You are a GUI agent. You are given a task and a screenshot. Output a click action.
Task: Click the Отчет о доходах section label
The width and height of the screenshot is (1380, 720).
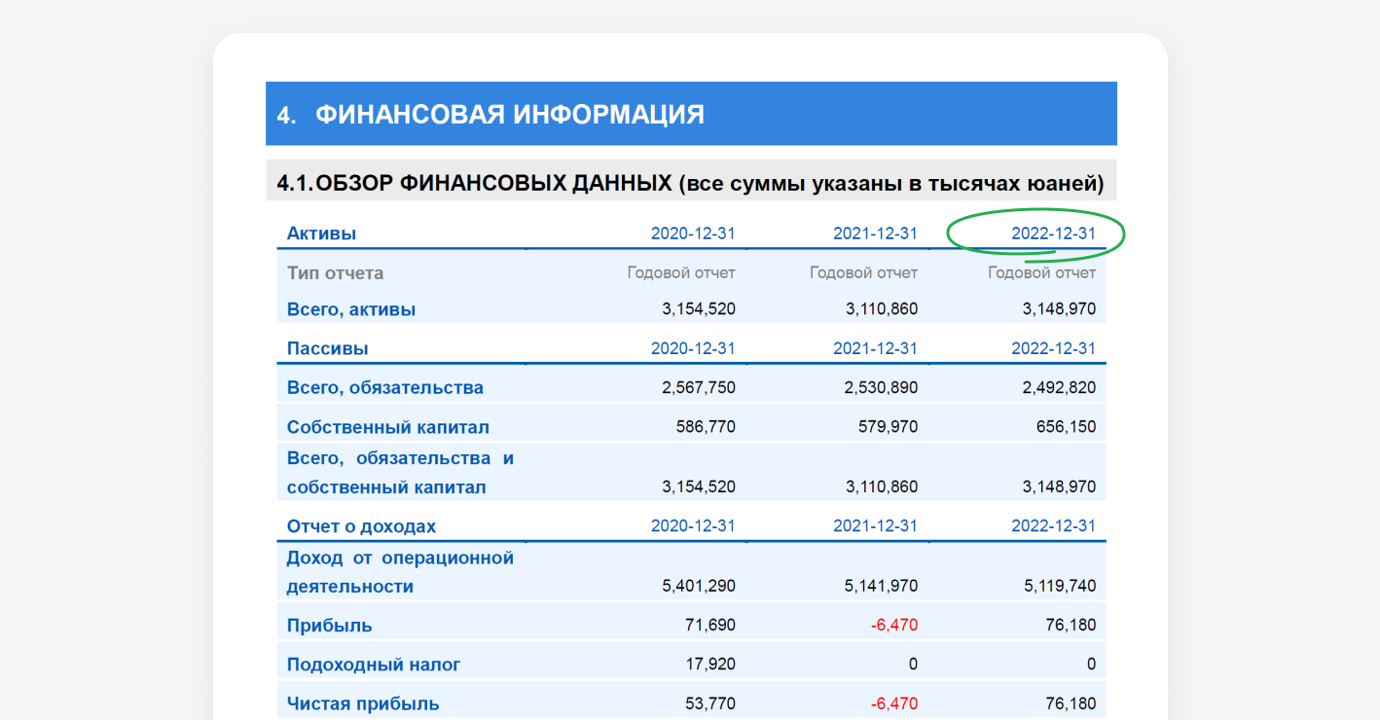[x=361, y=526]
